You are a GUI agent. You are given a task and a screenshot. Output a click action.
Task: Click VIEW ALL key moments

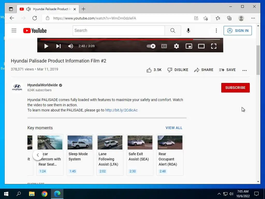click(x=174, y=128)
